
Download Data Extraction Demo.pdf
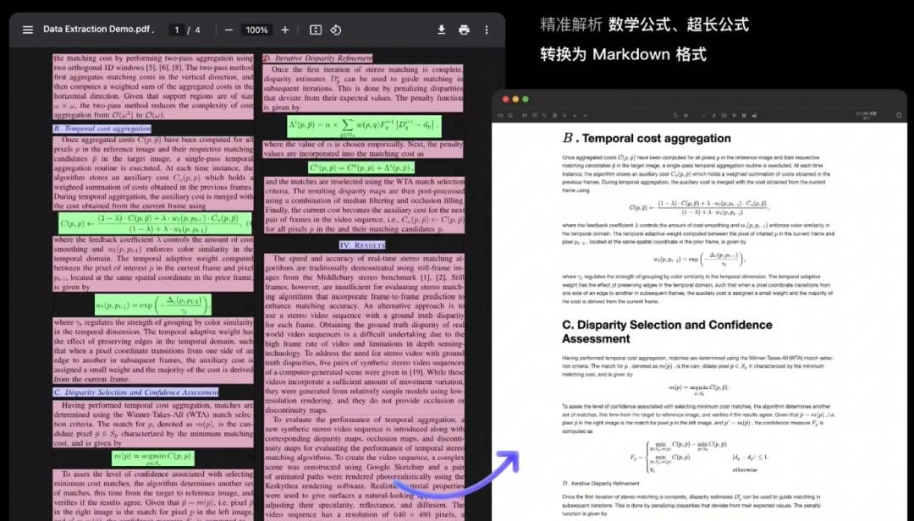[x=441, y=30]
